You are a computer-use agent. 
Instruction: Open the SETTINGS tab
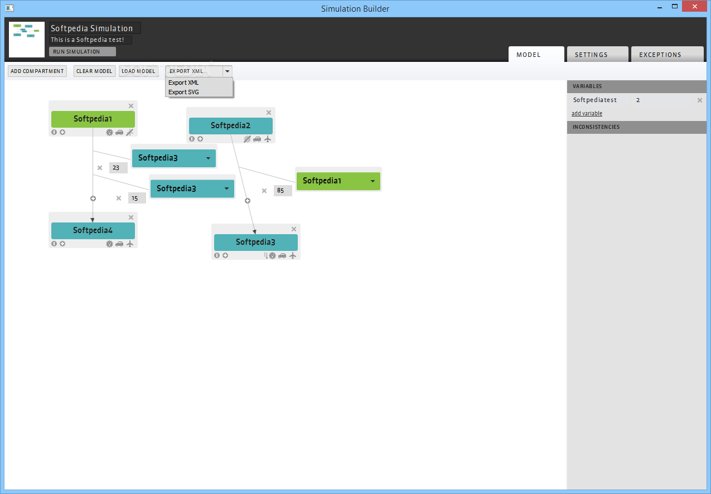click(x=597, y=54)
